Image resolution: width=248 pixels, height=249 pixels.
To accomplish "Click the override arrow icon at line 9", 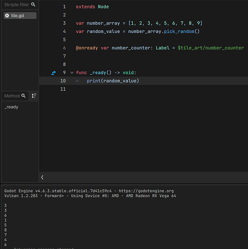I will pyautogui.click(x=53, y=73).
